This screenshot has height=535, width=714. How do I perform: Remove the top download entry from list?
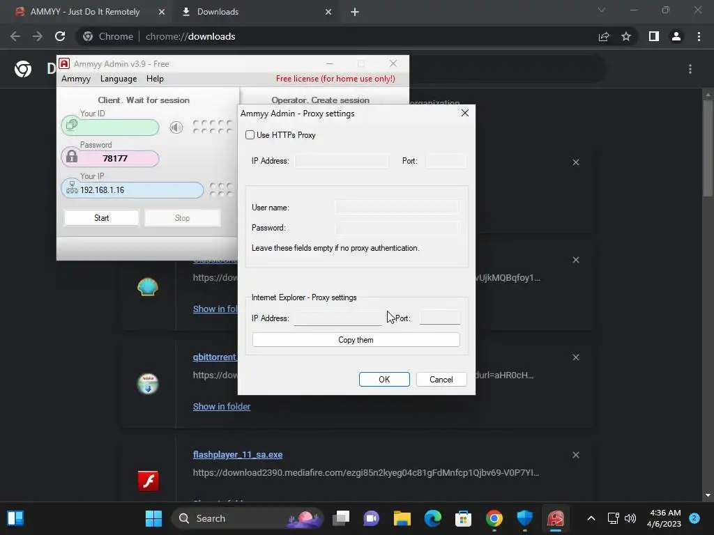click(x=575, y=162)
